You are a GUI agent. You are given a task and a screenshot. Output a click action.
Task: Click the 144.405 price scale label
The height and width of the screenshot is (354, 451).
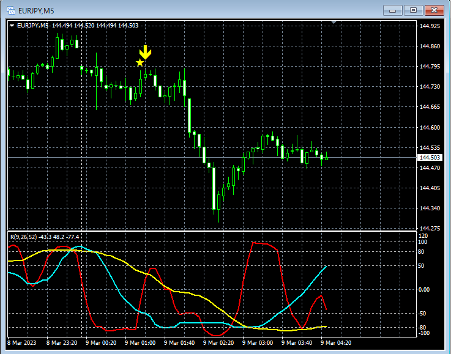[430, 188]
